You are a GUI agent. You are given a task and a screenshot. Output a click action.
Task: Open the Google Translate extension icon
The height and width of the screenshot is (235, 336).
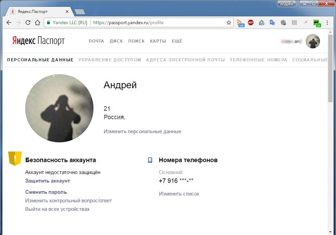tap(272, 22)
